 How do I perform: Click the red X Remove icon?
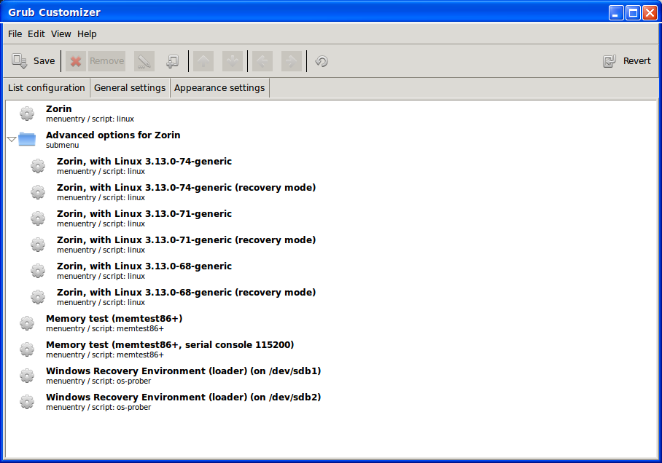click(76, 61)
